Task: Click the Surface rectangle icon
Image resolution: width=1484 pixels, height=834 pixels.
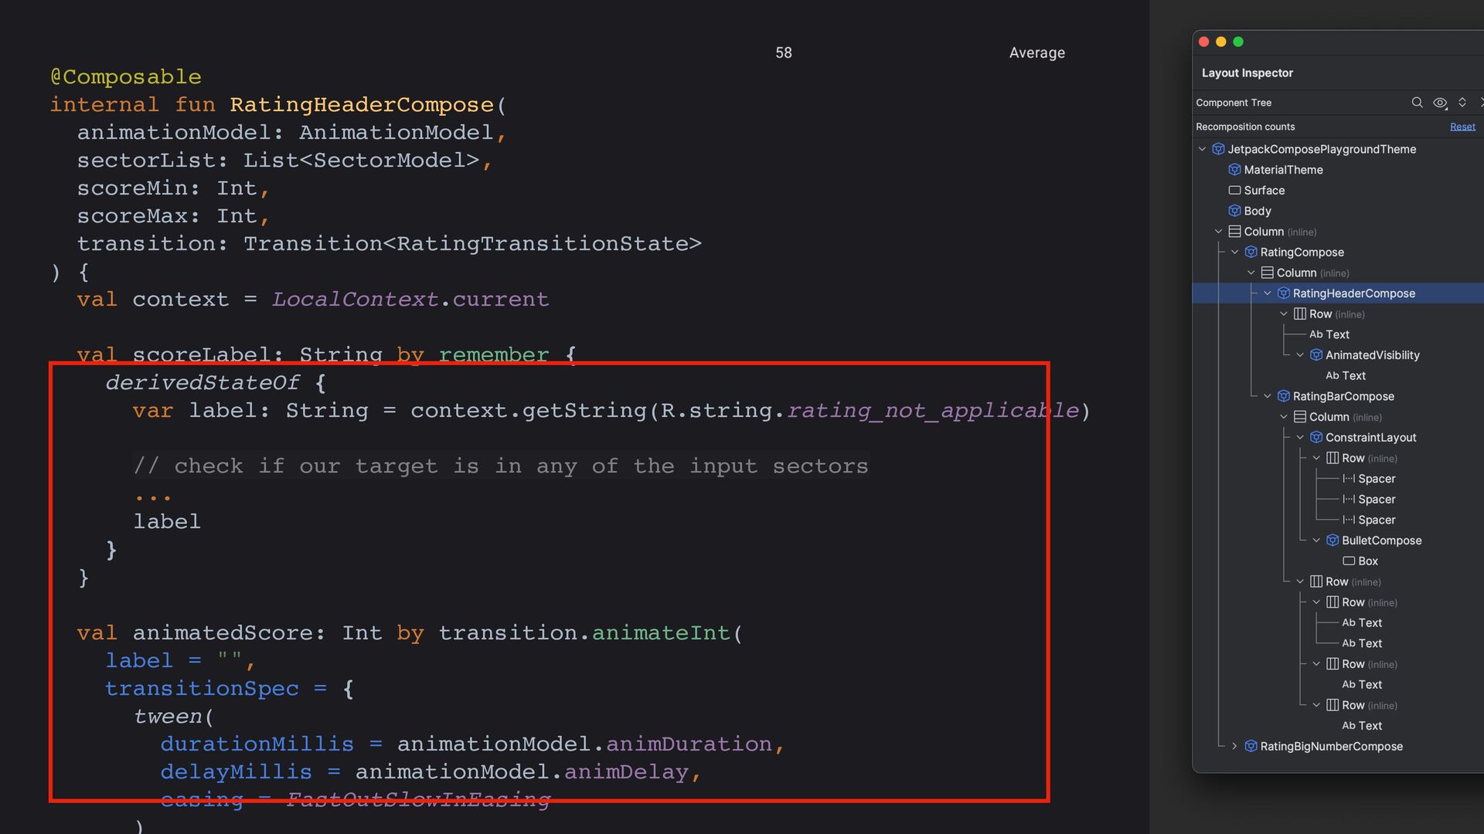Action: [1234, 191]
